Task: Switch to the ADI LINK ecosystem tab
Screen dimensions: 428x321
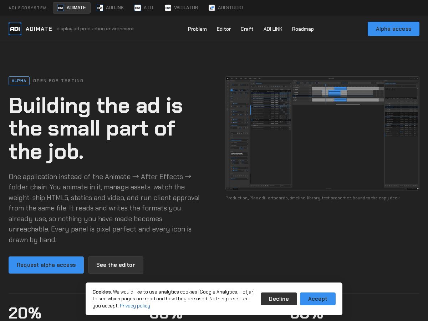Action: 110,8
